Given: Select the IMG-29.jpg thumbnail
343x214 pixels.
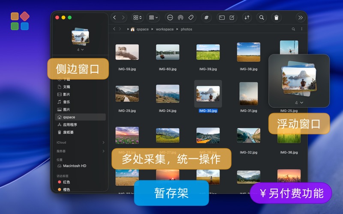Looking at the screenshot, I should tap(127, 94).
